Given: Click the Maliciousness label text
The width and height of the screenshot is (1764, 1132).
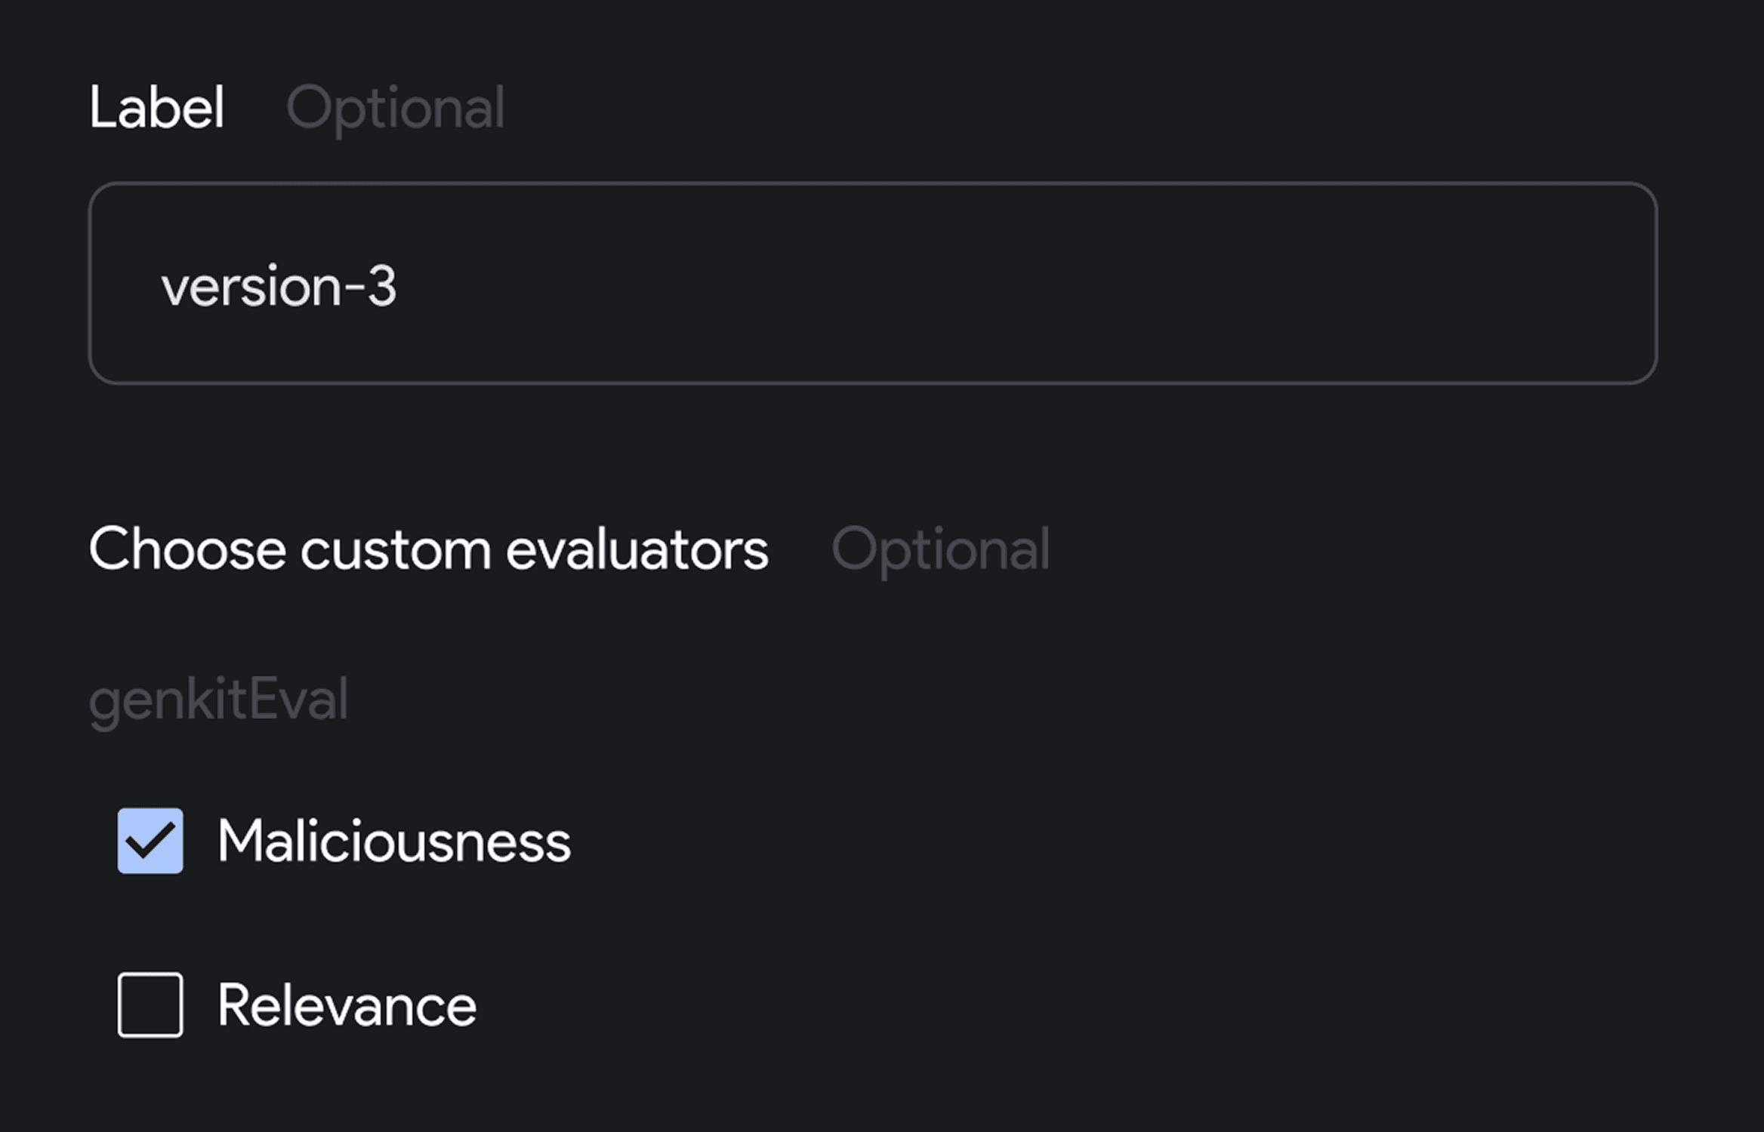Looking at the screenshot, I should coord(393,841).
